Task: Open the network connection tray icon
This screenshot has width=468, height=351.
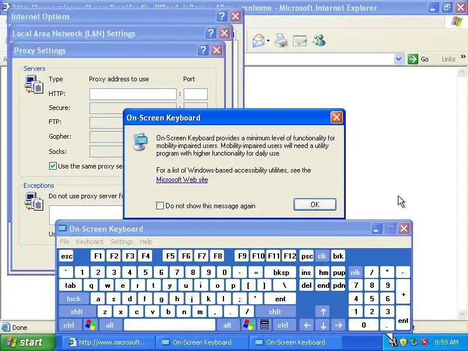Action: pyautogui.click(x=414, y=342)
